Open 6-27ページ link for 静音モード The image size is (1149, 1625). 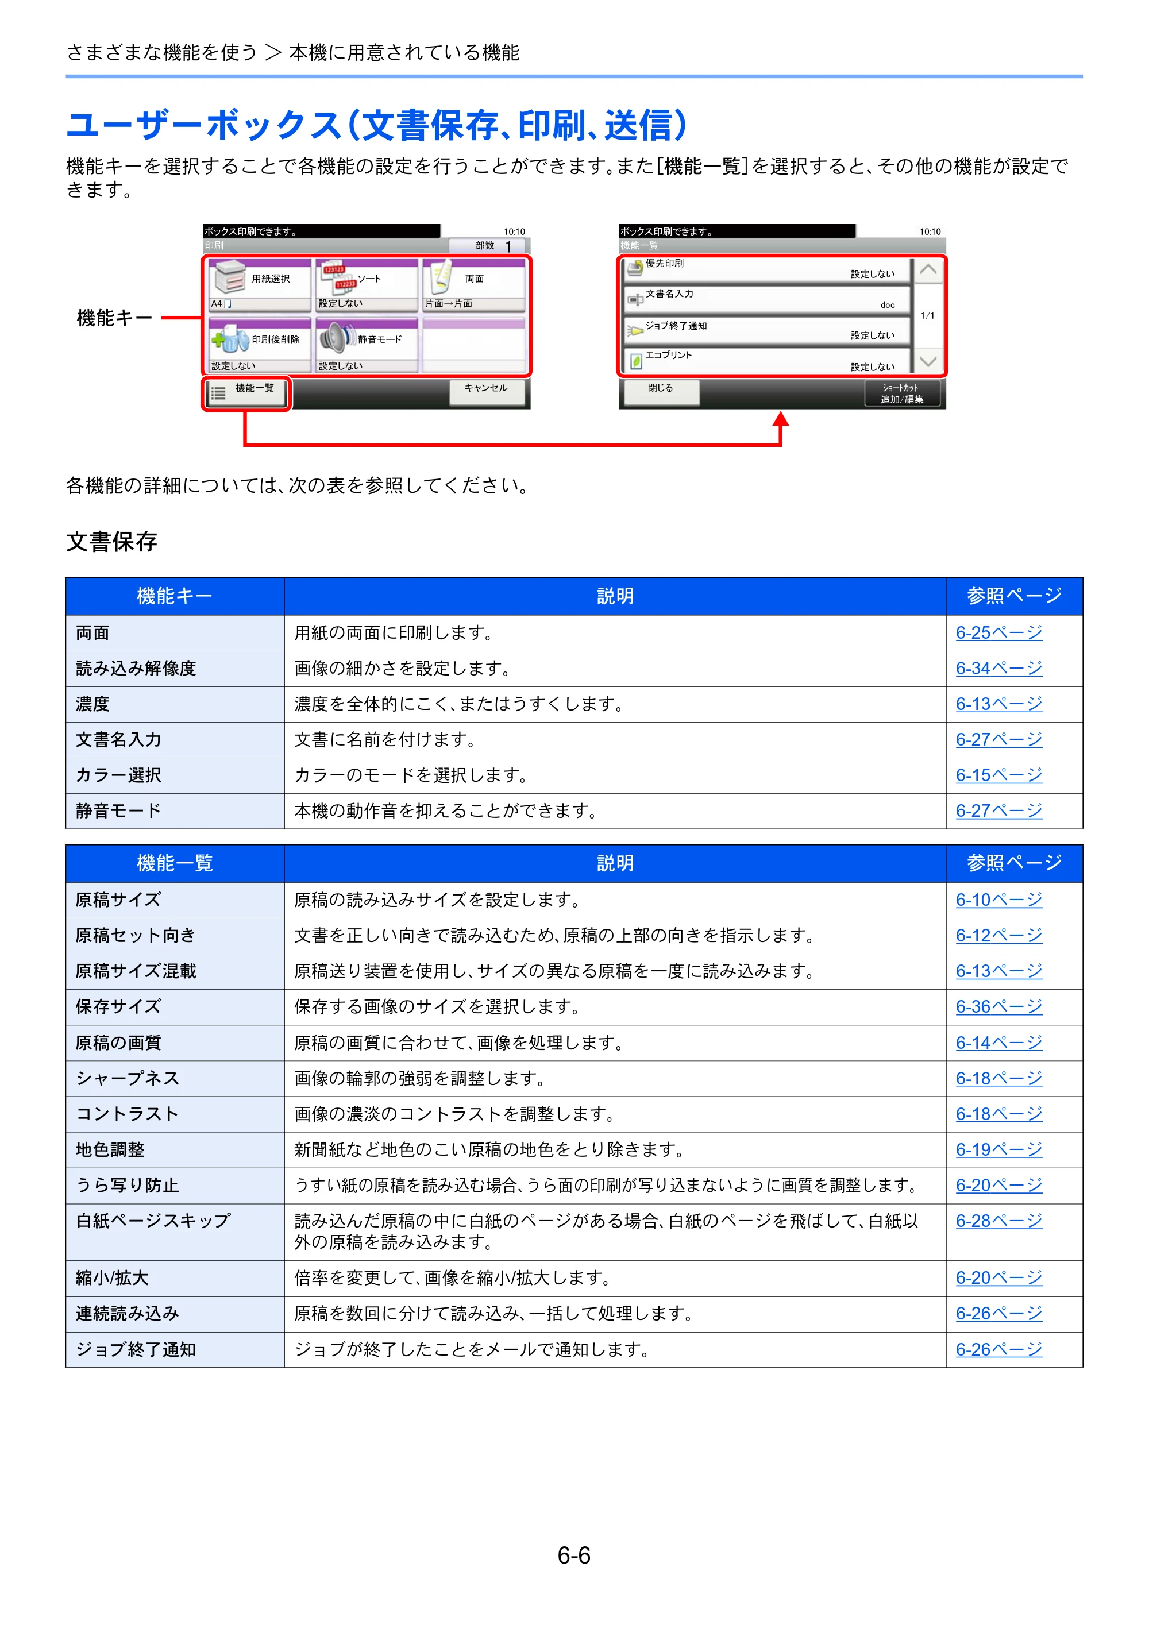point(998,811)
